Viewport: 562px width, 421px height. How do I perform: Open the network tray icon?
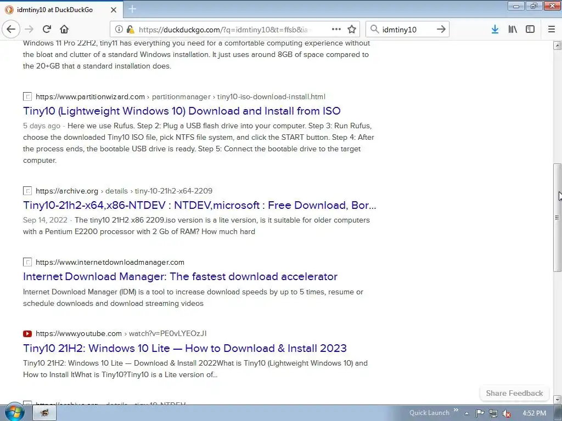pos(493,413)
